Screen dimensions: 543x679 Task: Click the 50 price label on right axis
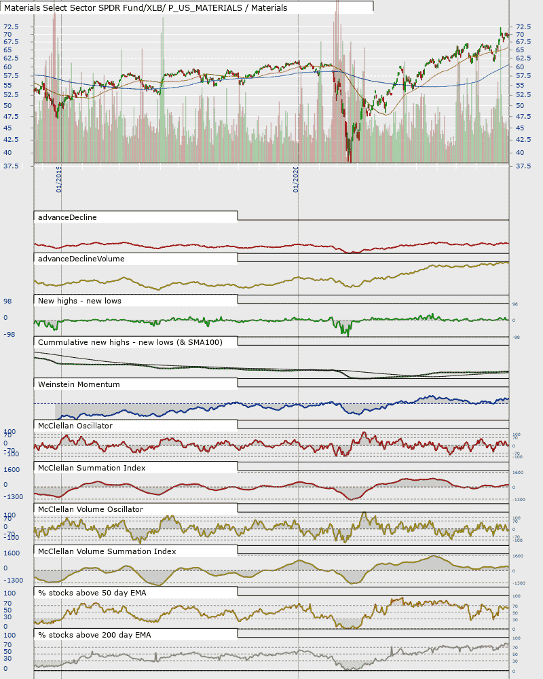pyautogui.click(x=520, y=106)
